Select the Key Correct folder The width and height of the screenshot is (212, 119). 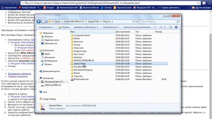pyautogui.click(x=79, y=54)
